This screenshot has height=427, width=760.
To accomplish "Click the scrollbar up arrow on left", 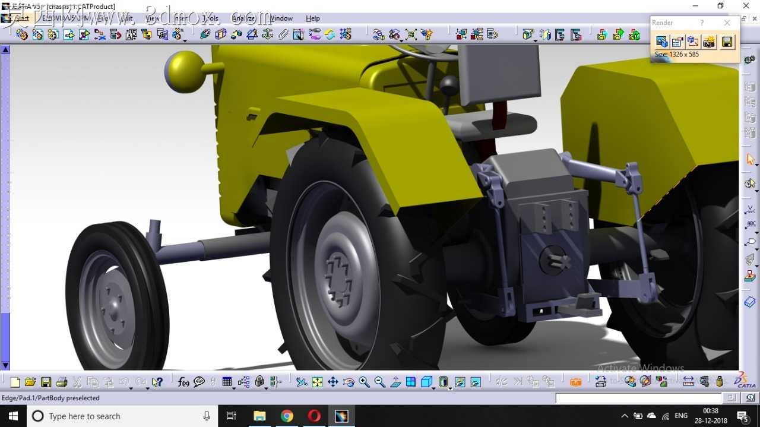I will pyautogui.click(x=5, y=50).
